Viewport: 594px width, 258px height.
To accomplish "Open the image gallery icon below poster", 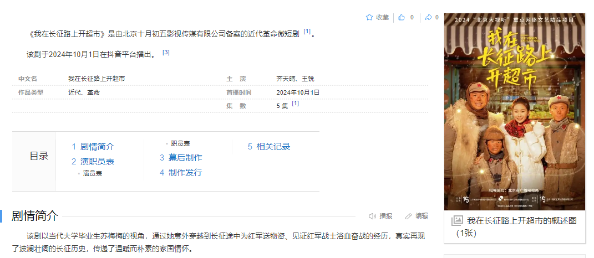I will (457, 220).
